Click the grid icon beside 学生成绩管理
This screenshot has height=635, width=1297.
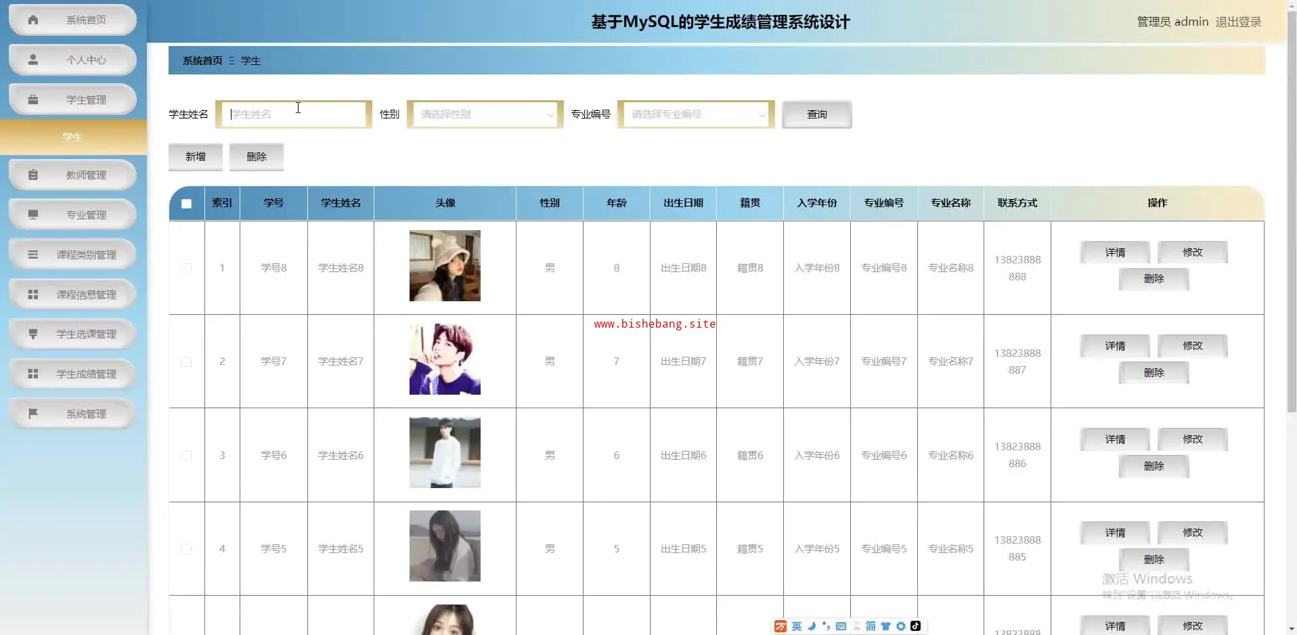coord(32,374)
